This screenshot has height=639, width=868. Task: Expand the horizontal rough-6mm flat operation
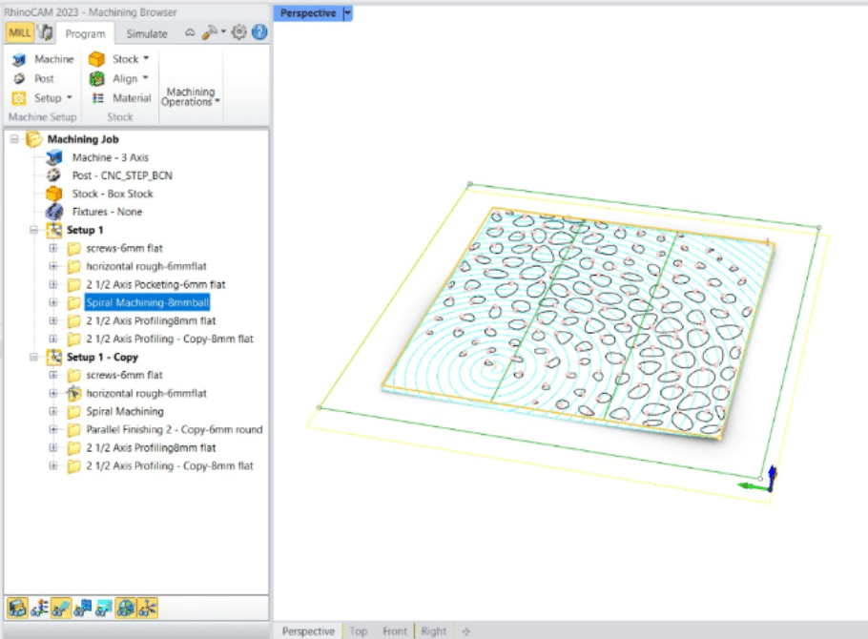[x=53, y=267]
